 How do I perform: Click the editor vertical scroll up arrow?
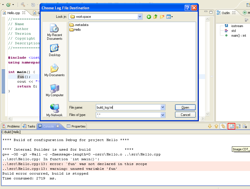click(207, 19)
